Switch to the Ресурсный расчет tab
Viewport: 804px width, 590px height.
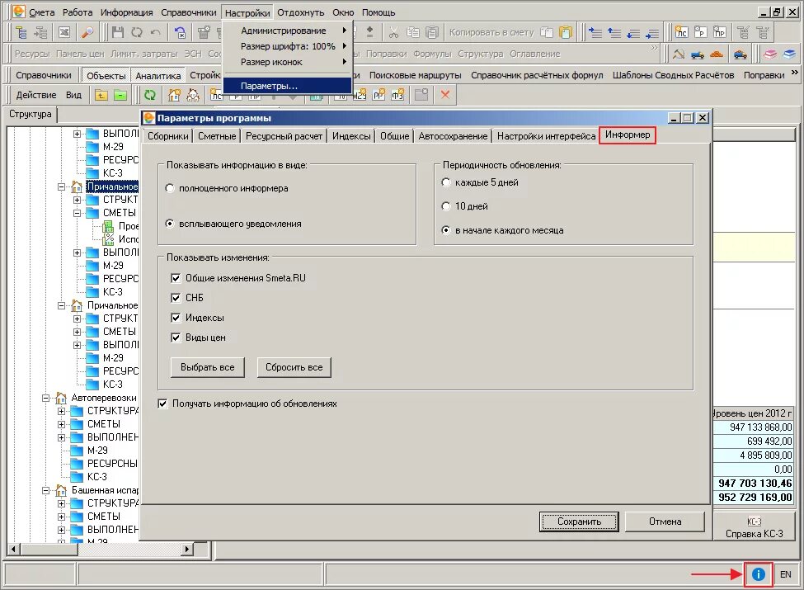pos(284,136)
